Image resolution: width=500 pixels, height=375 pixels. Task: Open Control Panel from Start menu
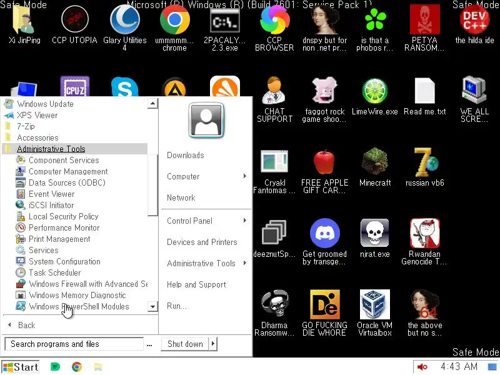point(206,221)
